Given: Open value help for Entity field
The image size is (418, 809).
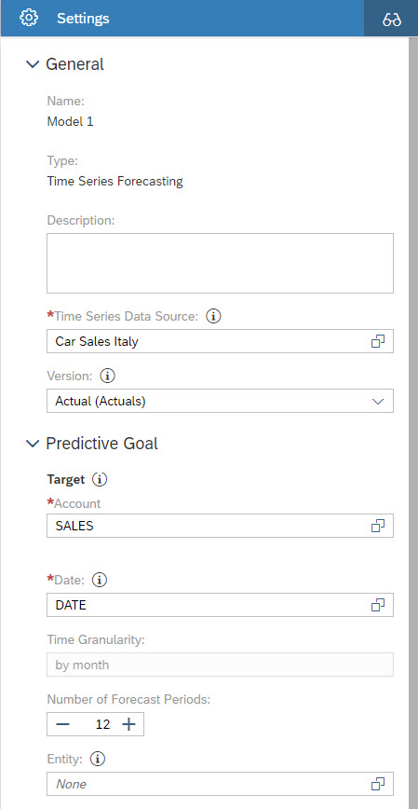Looking at the screenshot, I should 378,784.
